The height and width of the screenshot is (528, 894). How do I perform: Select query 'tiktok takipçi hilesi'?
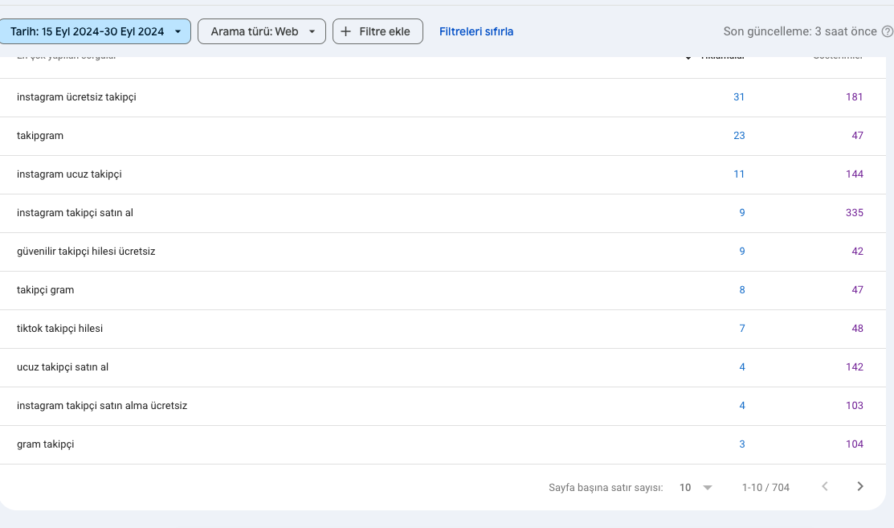coord(60,329)
